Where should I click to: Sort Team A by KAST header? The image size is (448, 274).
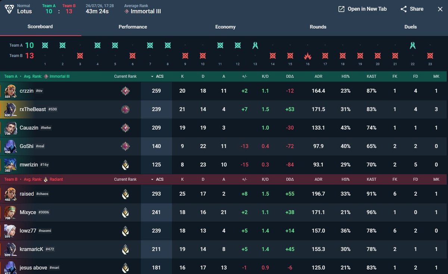point(371,76)
